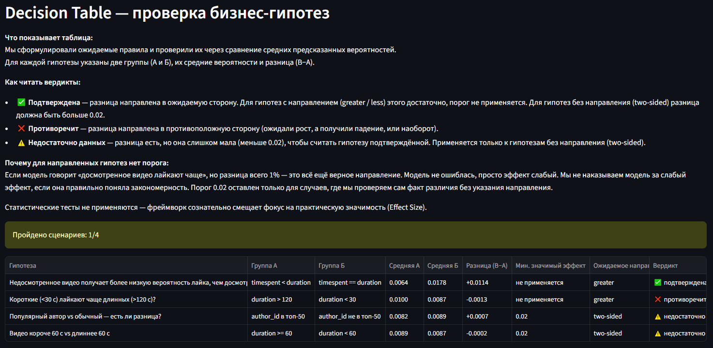Click the 'Как читать вердикты:' subheading
Image resolution: width=713 pixels, height=348 pixels.
43,82
